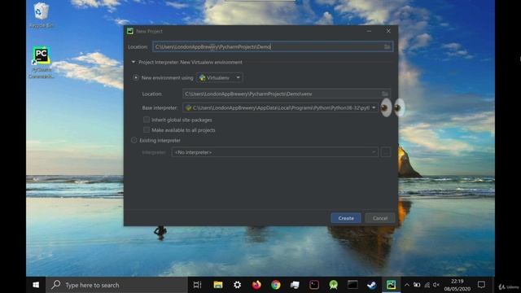The image size is (521, 293).
Task: Open the stacked windows app on taskbar
Action: click(x=295, y=285)
